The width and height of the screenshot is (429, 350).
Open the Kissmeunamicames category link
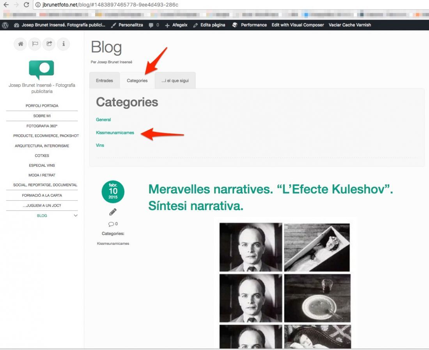115,133
